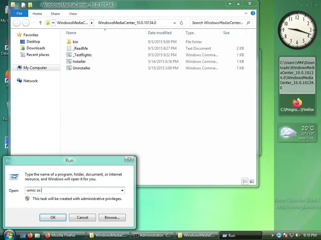Image resolution: width=321 pixels, height=240 pixels.
Task: Sort by Name column header
Action: 71,32
